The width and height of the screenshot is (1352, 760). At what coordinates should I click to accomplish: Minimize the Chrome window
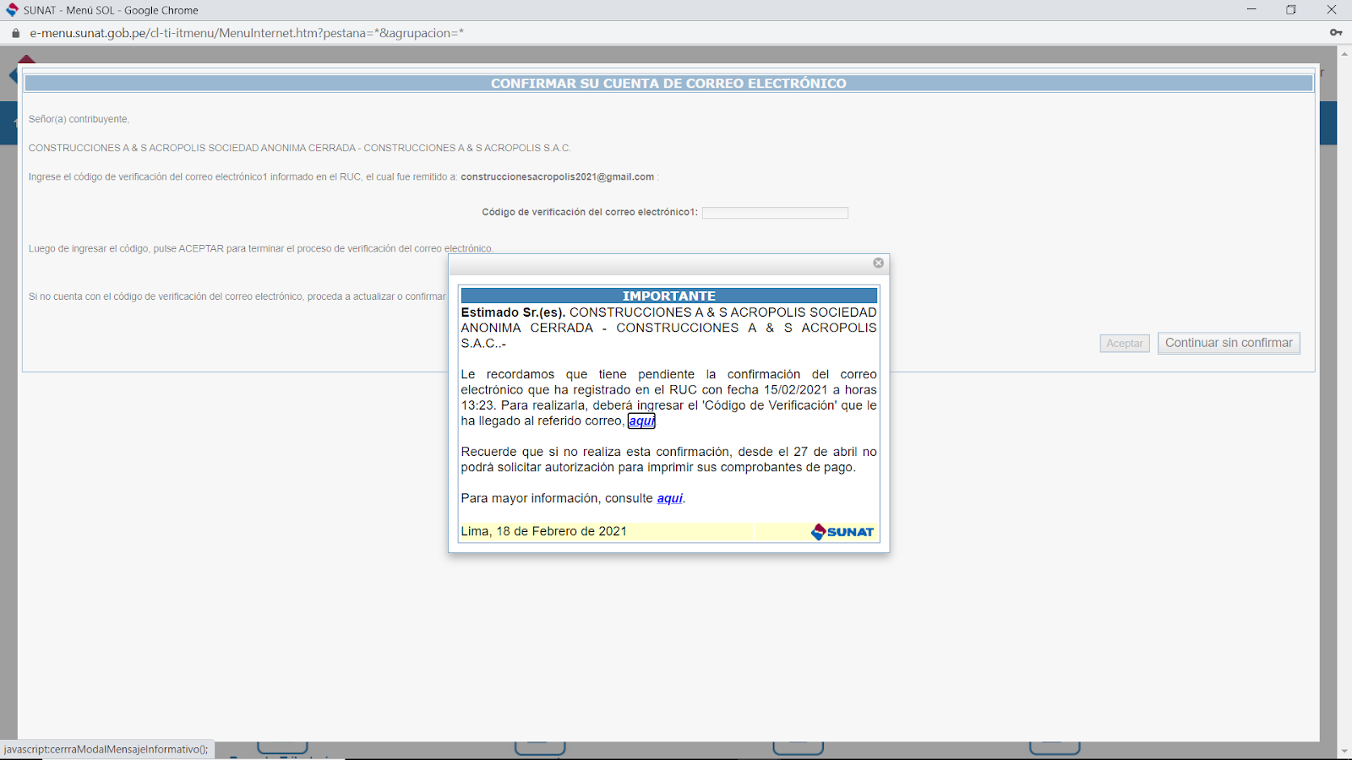tap(1251, 10)
